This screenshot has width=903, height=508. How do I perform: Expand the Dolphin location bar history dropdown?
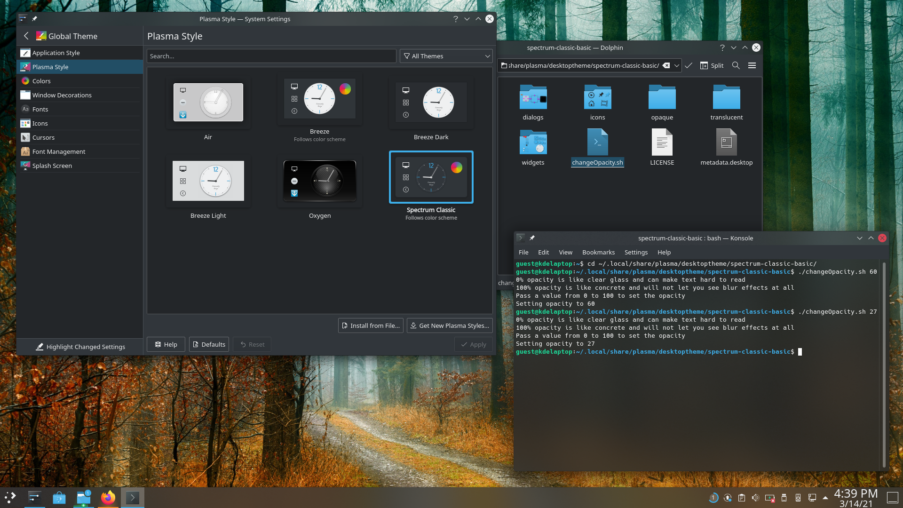click(676, 65)
